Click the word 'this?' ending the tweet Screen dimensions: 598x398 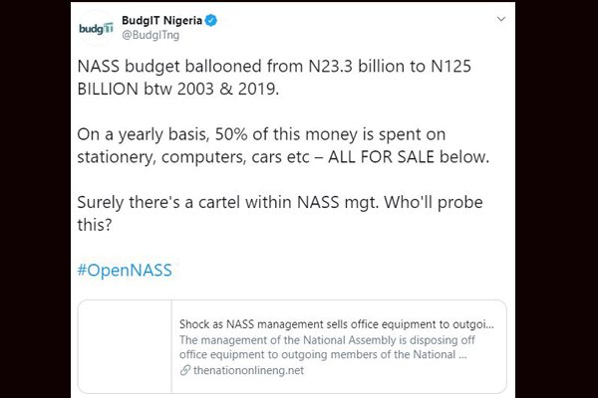point(95,225)
